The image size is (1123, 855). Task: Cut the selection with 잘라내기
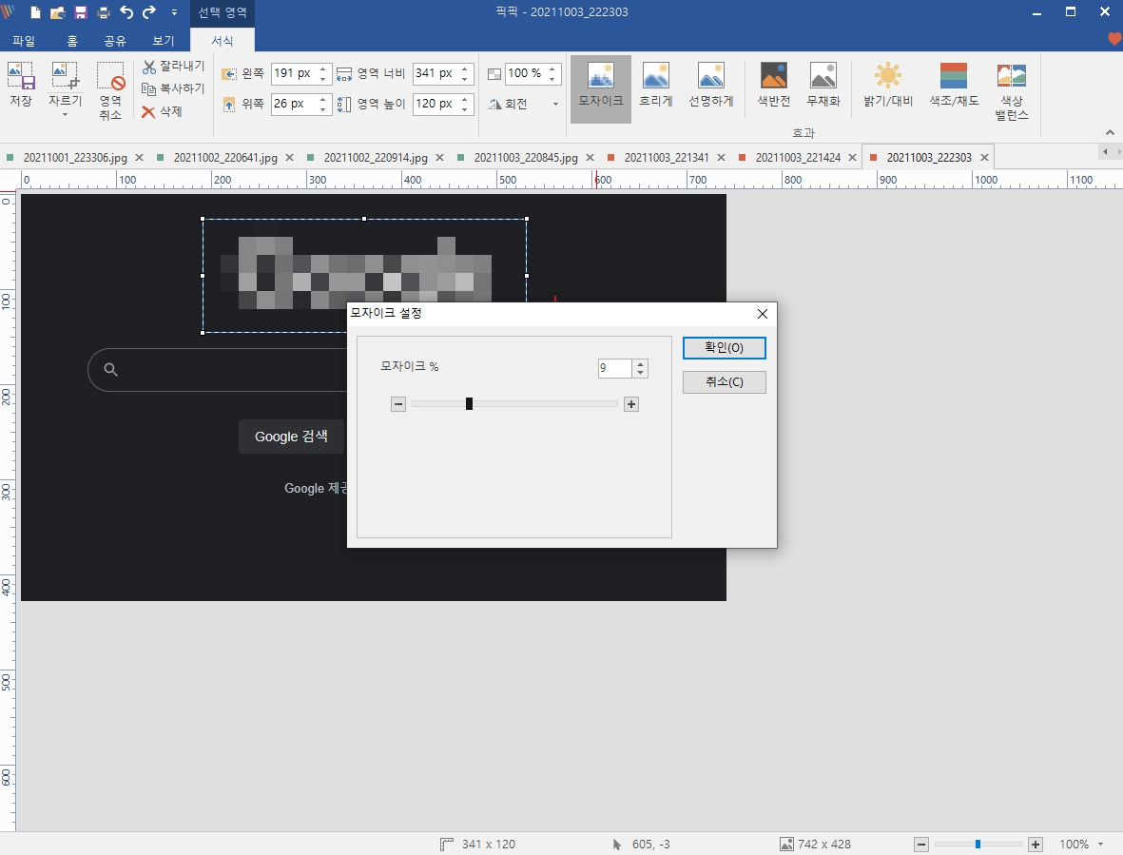tap(173, 67)
